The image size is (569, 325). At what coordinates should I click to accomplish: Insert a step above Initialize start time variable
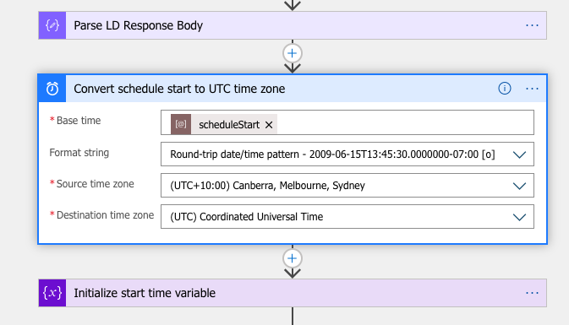[x=293, y=258]
